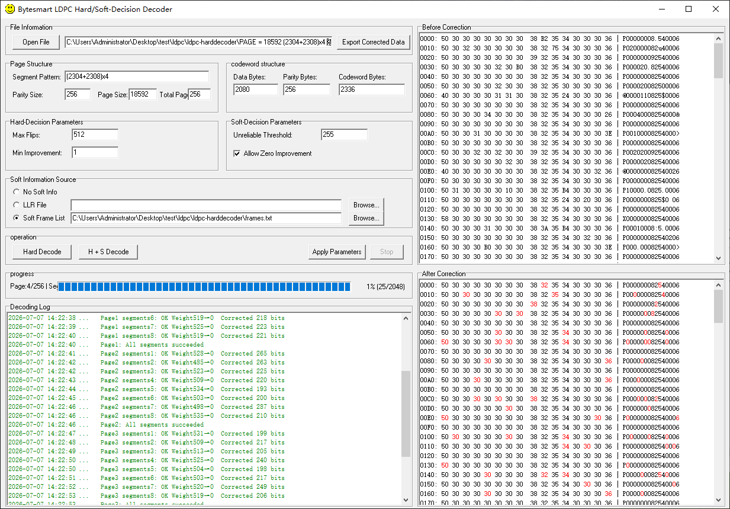Click After Correction hex row 0000
Viewport: 730px width, 509px height.
(550, 285)
